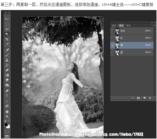
Task: Delete the current channel
Action: click(150, 98)
